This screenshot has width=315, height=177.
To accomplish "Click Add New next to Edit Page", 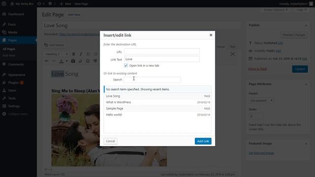I will 74,15.
